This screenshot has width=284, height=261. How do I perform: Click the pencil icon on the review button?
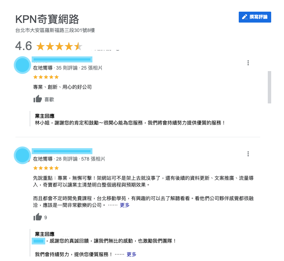pos(245,17)
